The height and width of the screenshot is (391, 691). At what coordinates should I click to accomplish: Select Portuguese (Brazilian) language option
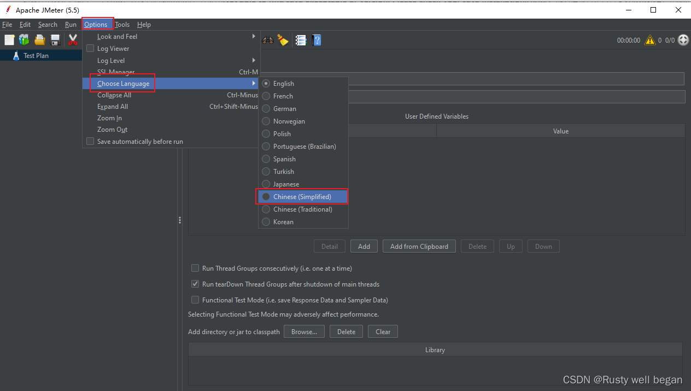click(303, 147)
